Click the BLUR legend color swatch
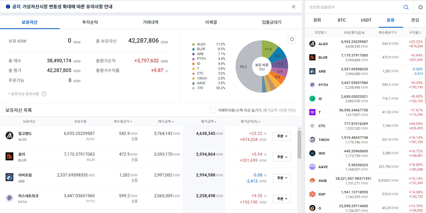426x213 pixels. point(193,49)
